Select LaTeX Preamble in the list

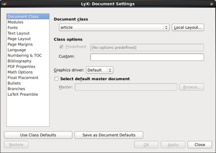[x=23, y=94]
